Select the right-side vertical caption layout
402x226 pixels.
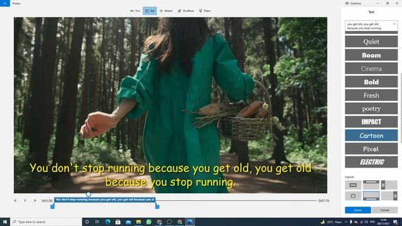[x=389, y=196]
